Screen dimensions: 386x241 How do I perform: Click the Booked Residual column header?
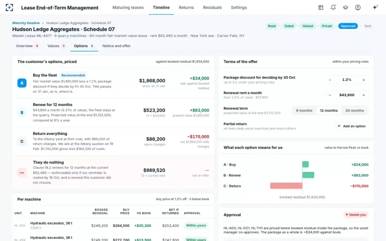(100, 211)
